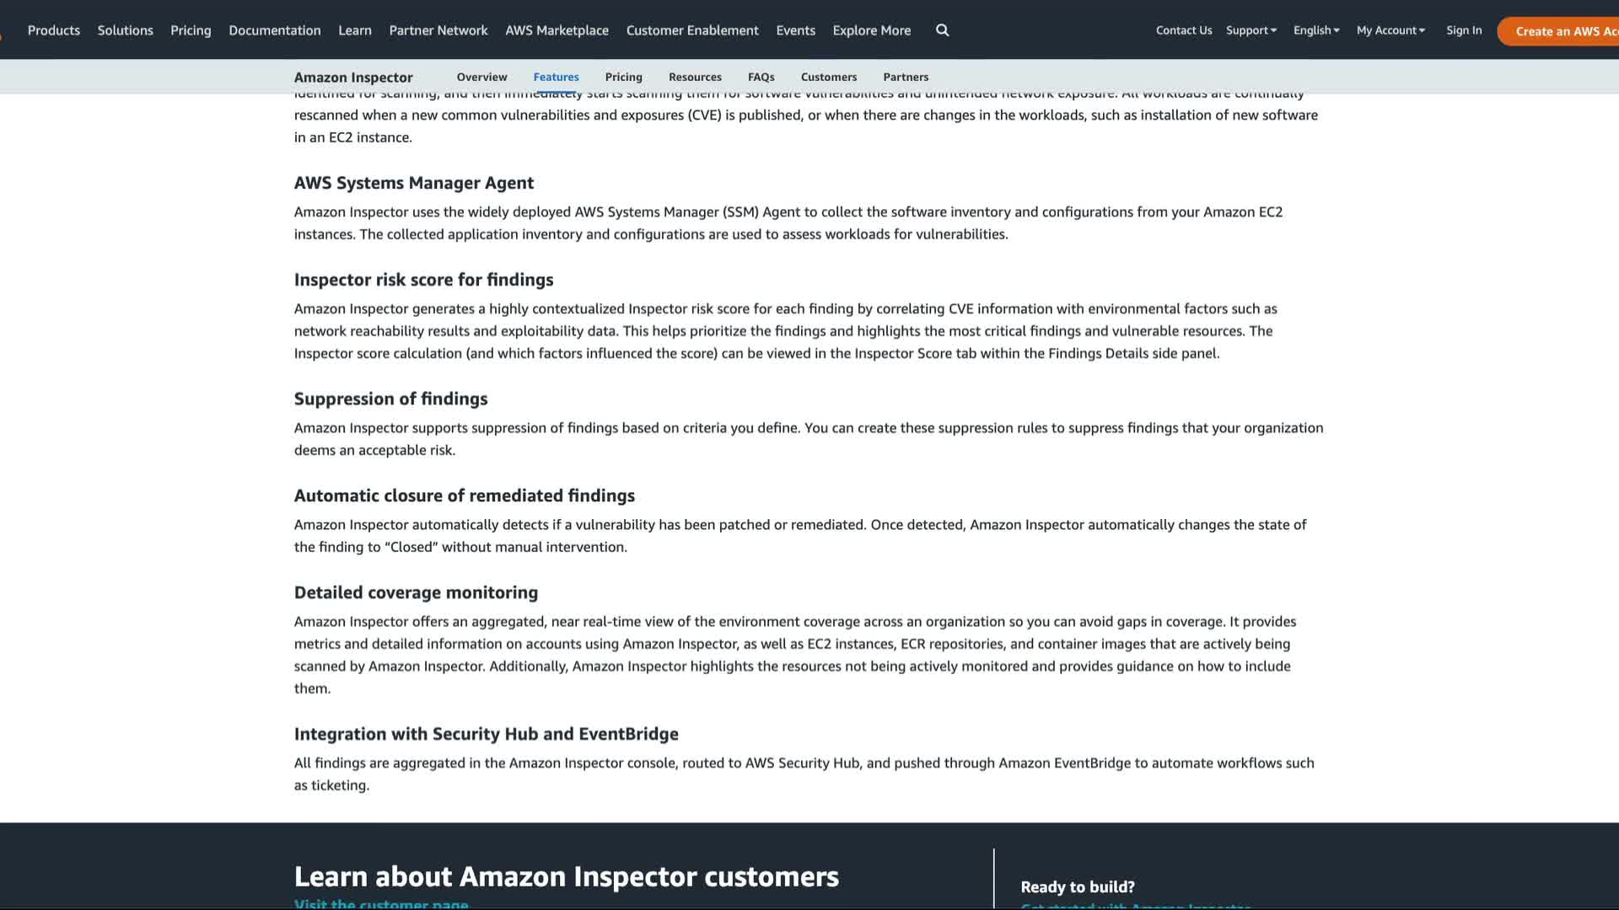Switch to Amazon Inspector Pricing tab
This screenshot has height=910, width=1619.
[x=623, y=77]
